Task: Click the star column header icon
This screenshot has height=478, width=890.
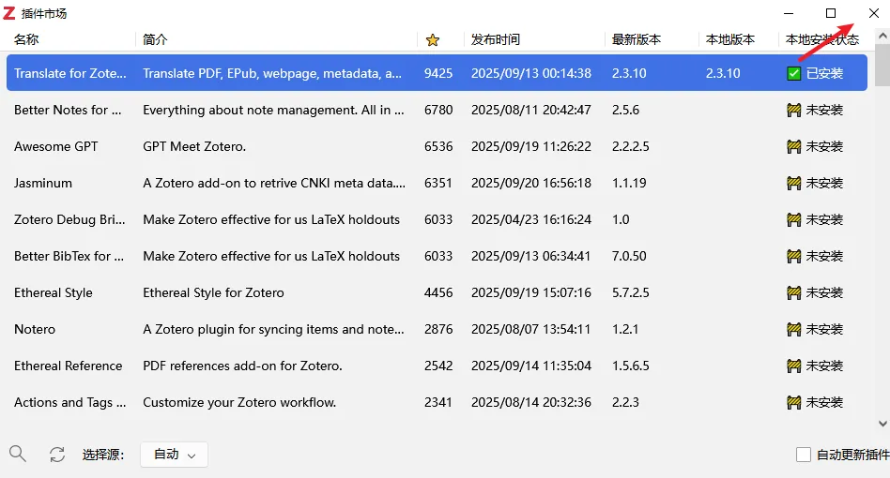Action: [x=433, y=39]
